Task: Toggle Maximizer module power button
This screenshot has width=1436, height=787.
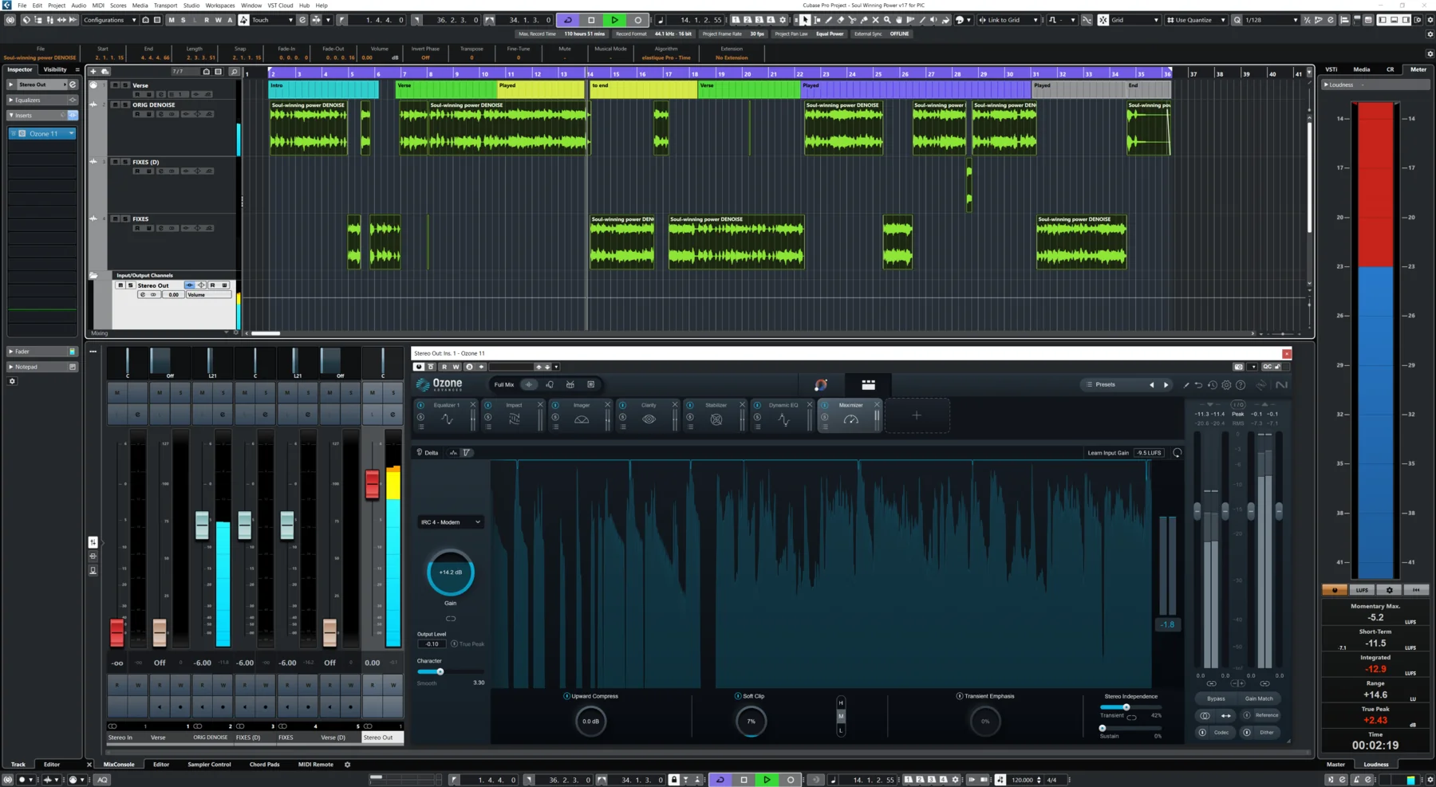Action: [x=825, y=405]
